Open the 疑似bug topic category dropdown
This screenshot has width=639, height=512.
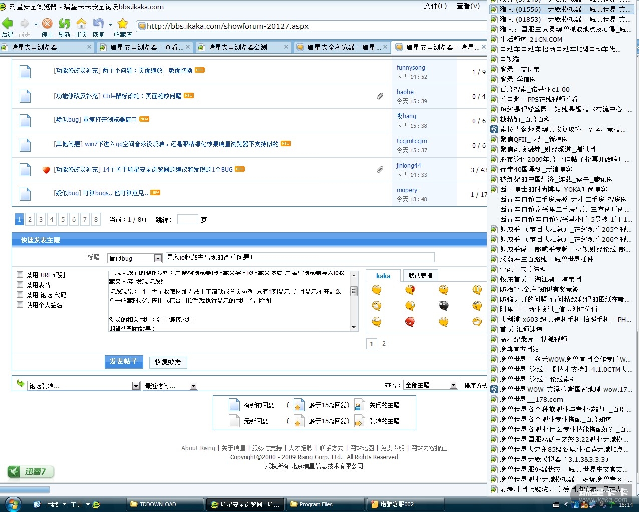pyautogui.click(x=135, y=258)
